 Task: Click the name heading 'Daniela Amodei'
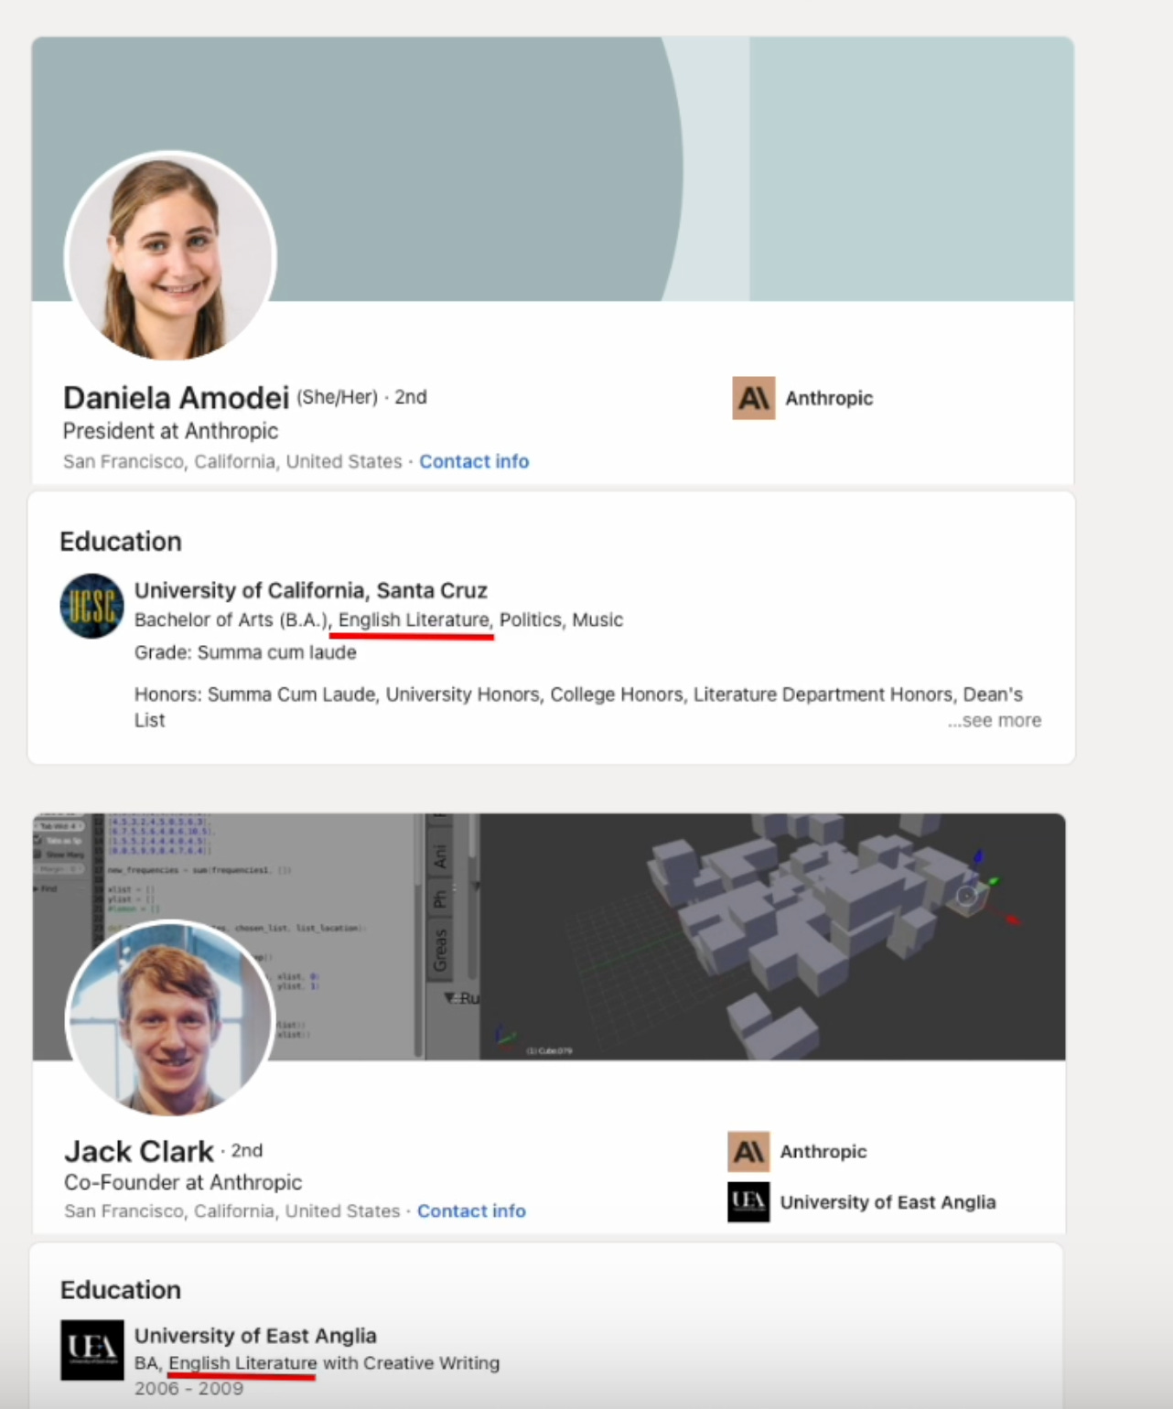click(177, 398)
